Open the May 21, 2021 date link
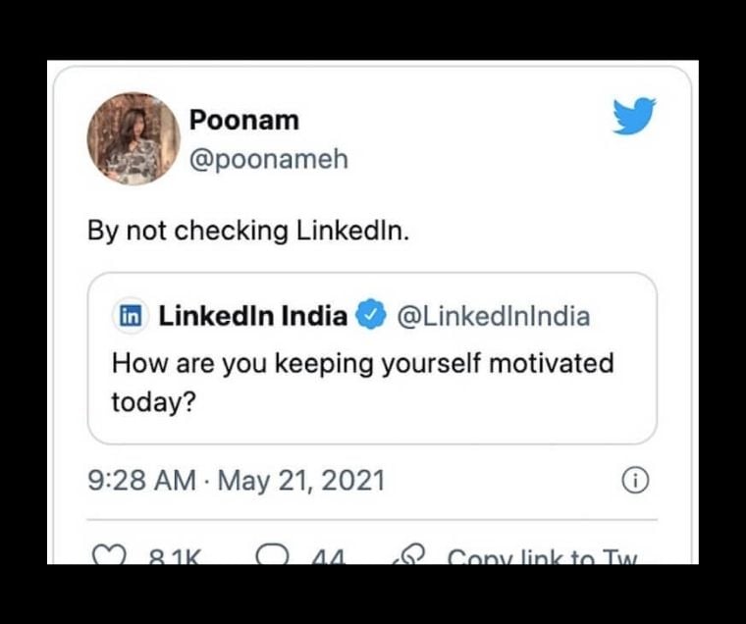 (x=301, y=480)
